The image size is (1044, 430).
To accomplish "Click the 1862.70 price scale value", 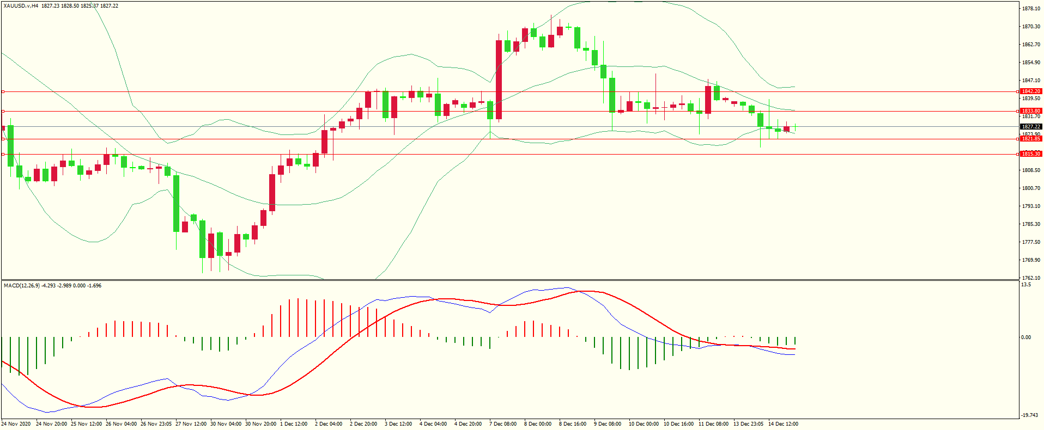I will (x=1031, y=45).
